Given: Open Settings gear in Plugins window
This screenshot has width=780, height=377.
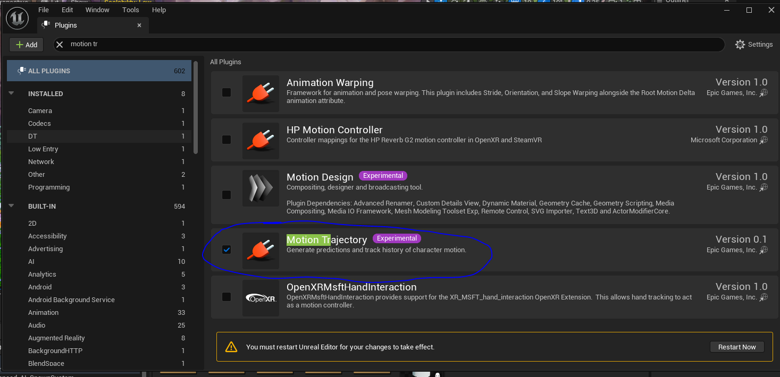Looking at the screenshot, I should (740, 45).
